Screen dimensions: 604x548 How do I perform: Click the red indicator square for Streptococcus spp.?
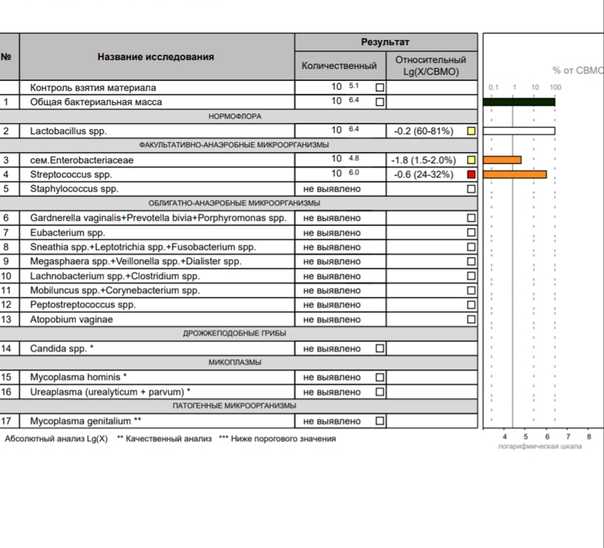click(471, 174)
